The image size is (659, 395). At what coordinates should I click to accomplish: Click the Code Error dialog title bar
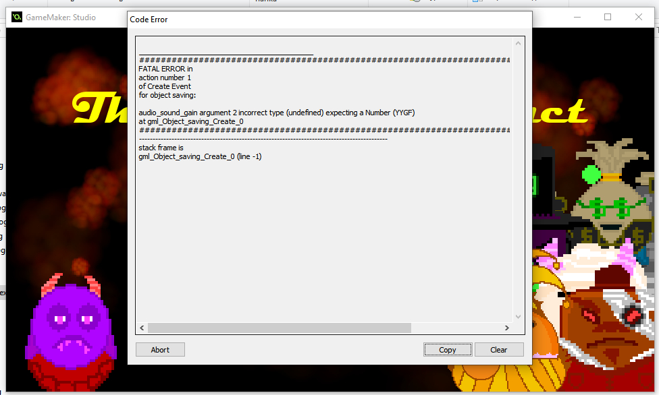[x=330, y=20]
